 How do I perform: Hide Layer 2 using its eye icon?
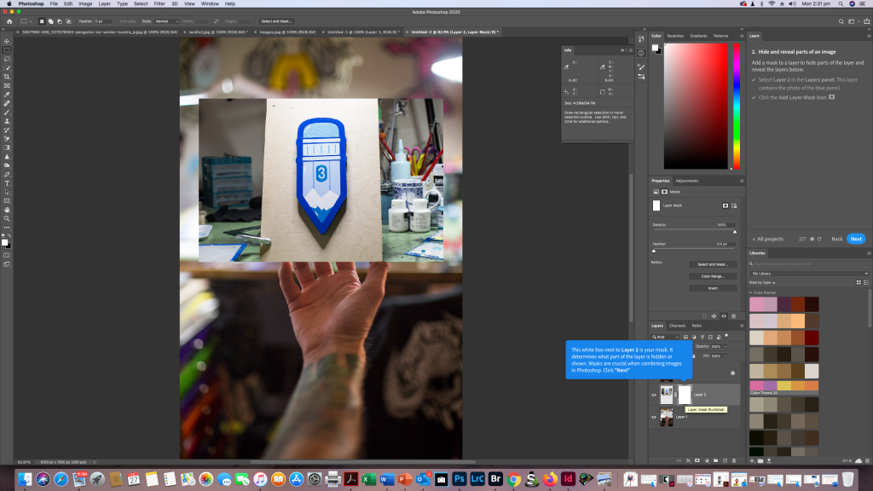click(x=654, y=395)
